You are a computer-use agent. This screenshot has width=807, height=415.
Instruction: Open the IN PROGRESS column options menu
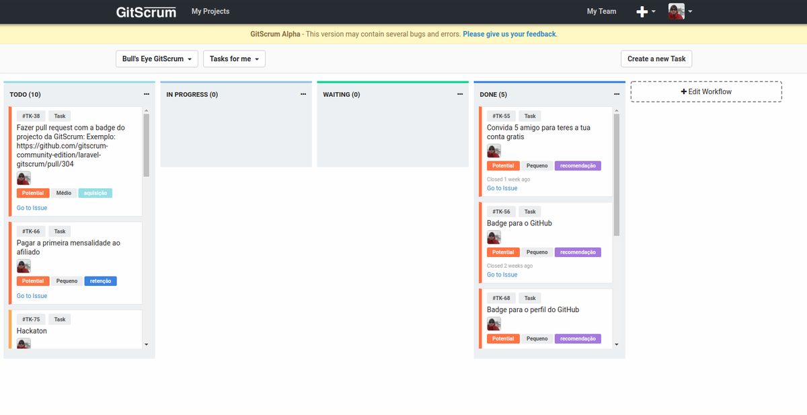(303, 94)
